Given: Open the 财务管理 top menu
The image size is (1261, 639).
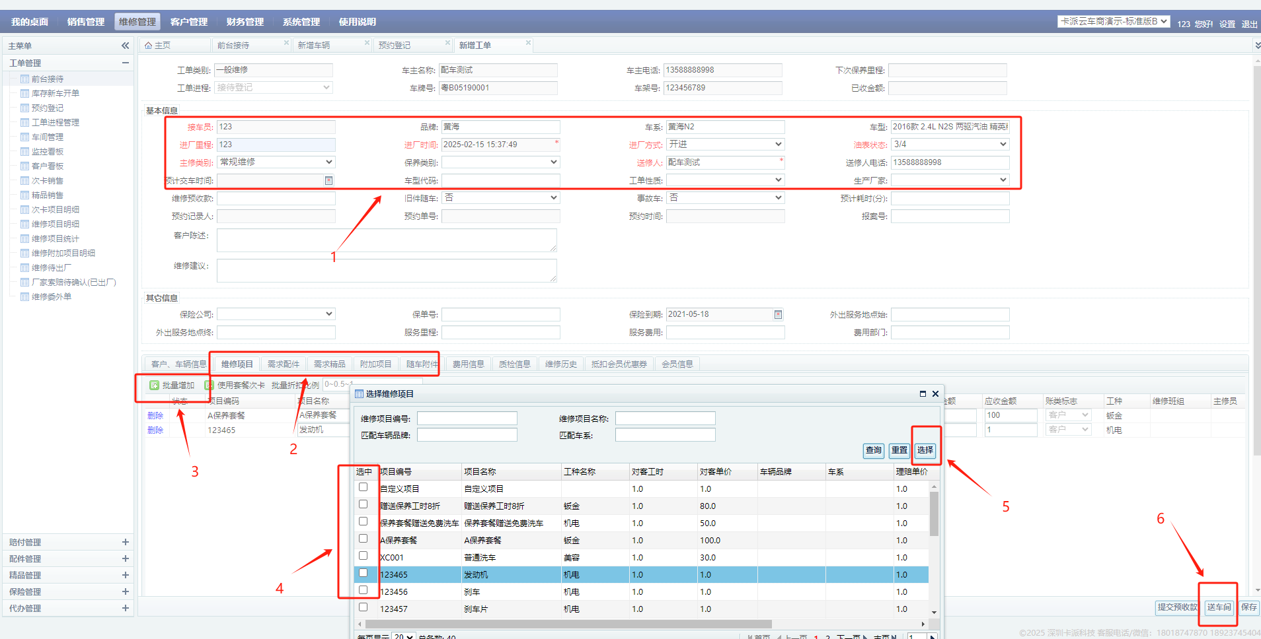Looking at the screenshot, I should [245, 22].
